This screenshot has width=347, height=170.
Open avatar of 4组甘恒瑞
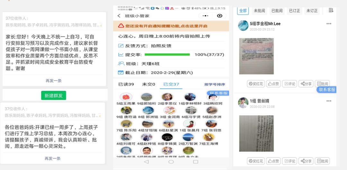147,124
